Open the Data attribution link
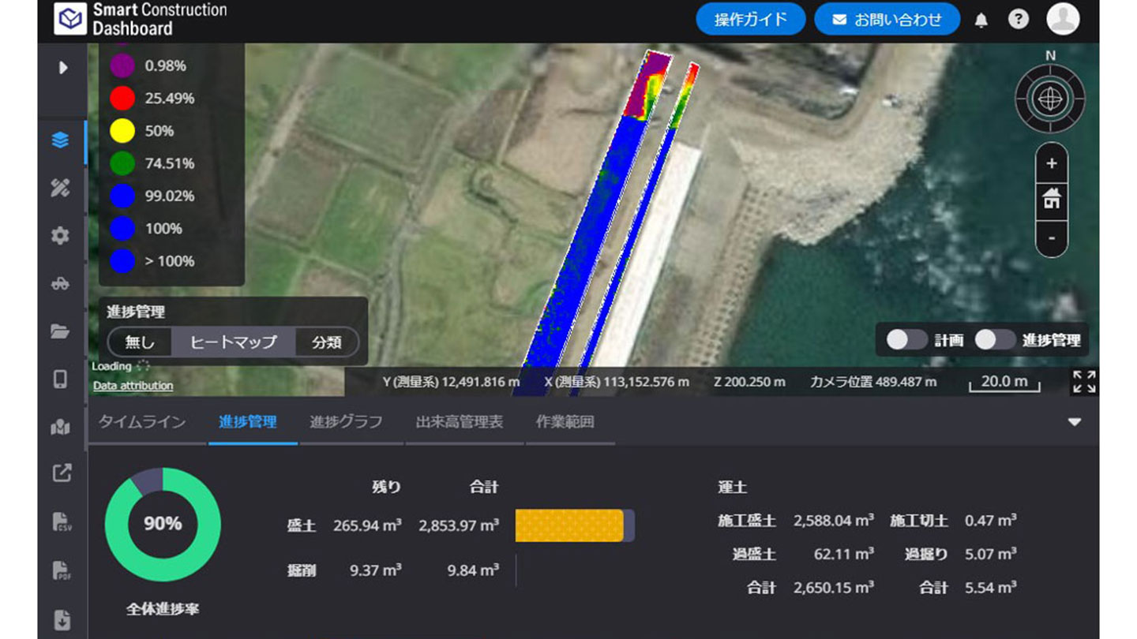Screen dimensions: 1137x639 [133, 386]
